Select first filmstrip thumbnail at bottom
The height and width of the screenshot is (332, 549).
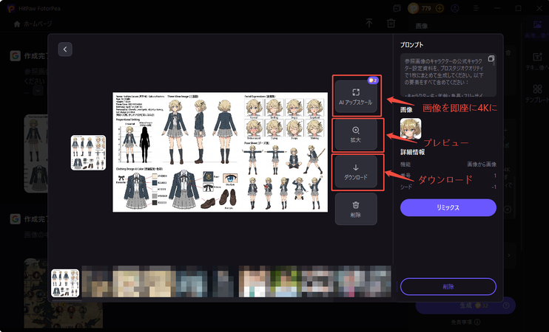65,283
